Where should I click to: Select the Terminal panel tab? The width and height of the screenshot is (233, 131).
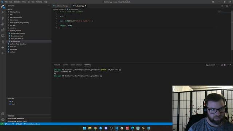click(x=87, y=65)
